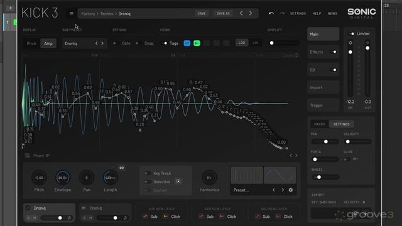Add a Click in the third Add New Layer slot
Image resolution: width=402 pixels, height=226 pixels.
click(284, 217)
